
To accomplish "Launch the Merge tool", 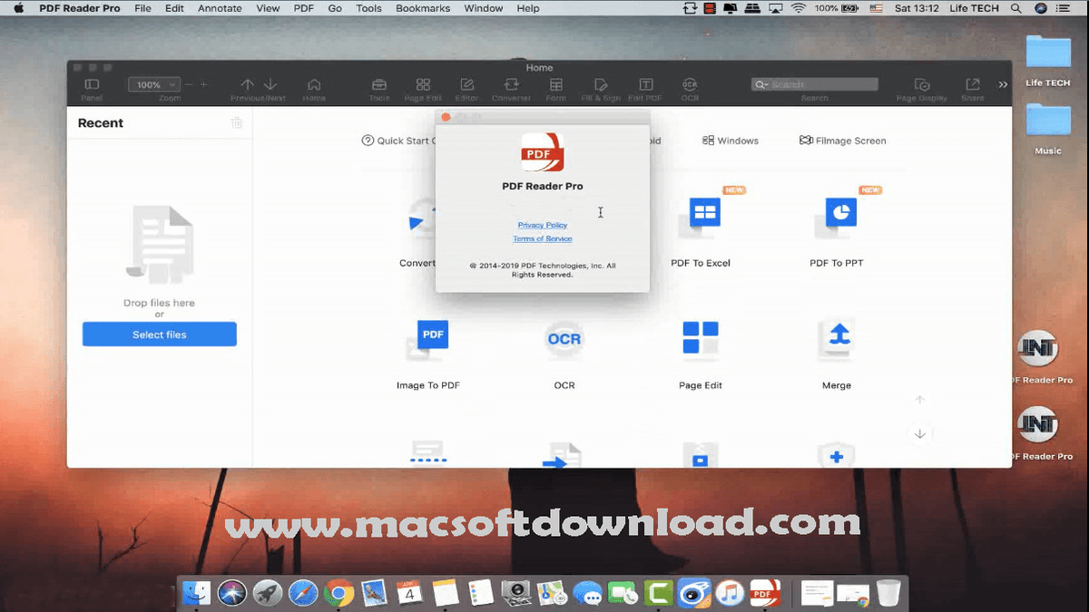I will (x=835, y=338).
